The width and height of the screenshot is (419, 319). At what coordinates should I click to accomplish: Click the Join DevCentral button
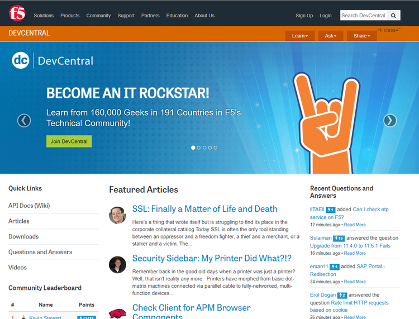69,141
